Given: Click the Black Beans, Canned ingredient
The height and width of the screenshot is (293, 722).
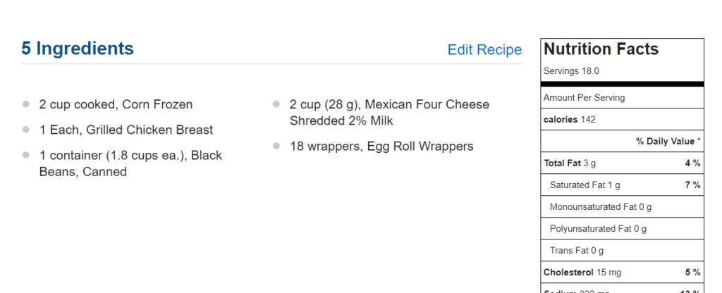Looking at the screenshot, I should (x=130, y=163).
